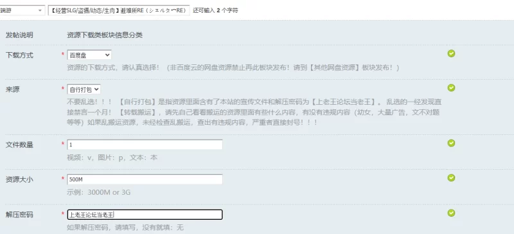Click the 文件数量 input field
This screenshot has height=234, width=514.
pos(145,145)
